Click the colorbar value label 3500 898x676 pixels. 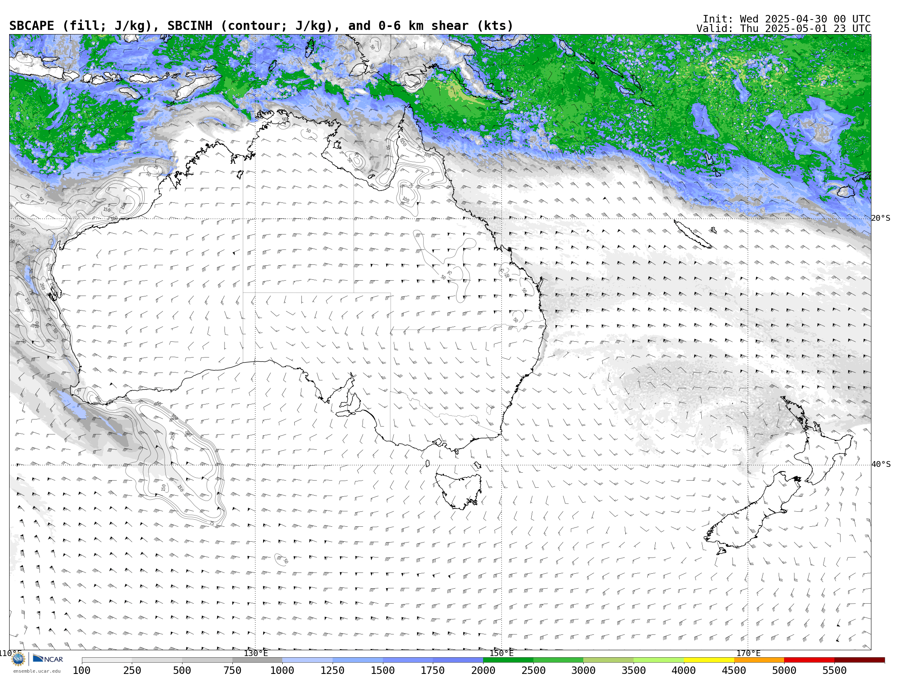point(634,670)
